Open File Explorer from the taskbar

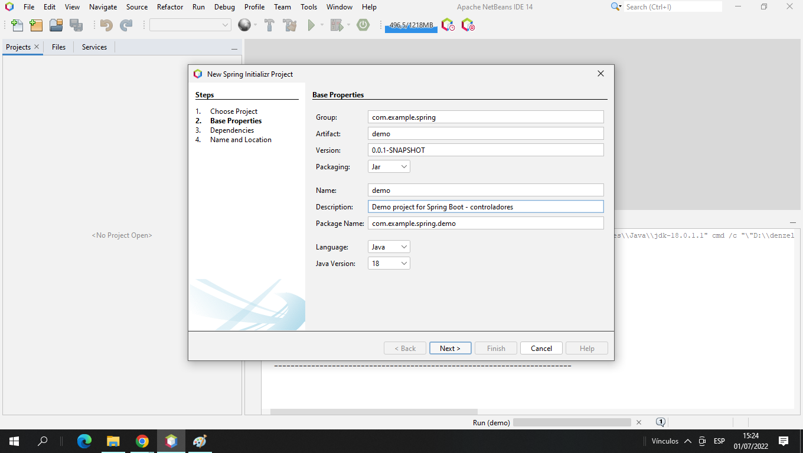click(x=113, y=441)
